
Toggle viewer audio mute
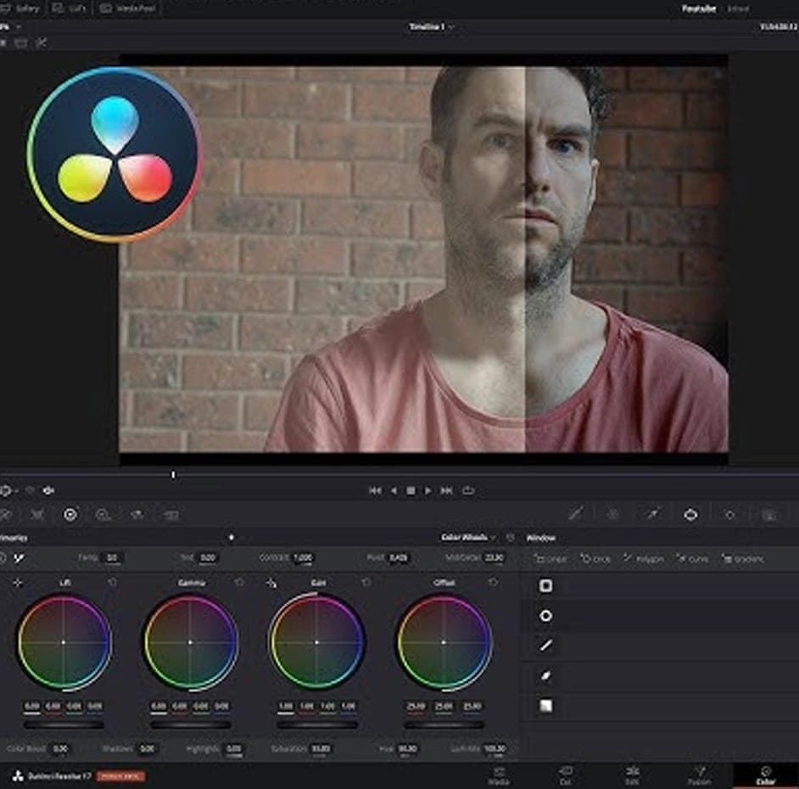pos(48,490)
